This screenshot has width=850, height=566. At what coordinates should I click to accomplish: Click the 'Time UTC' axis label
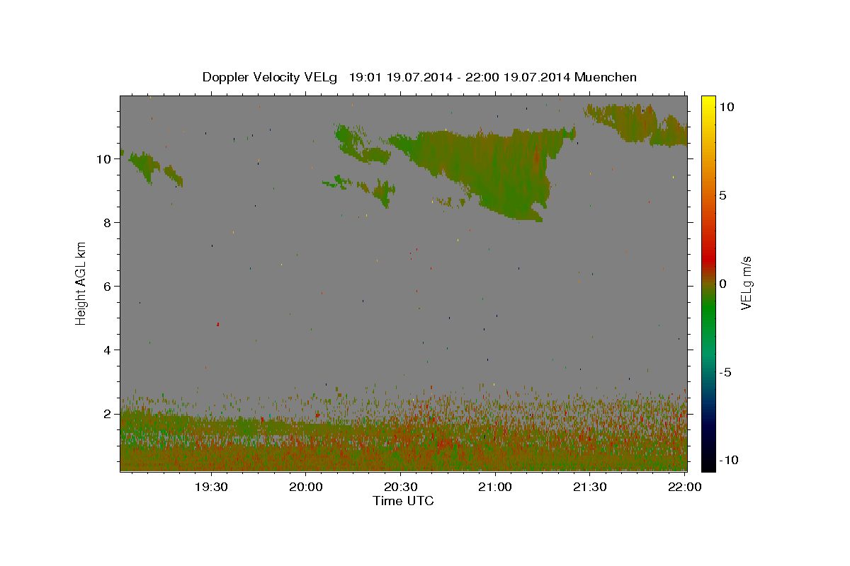pos(403,501)
